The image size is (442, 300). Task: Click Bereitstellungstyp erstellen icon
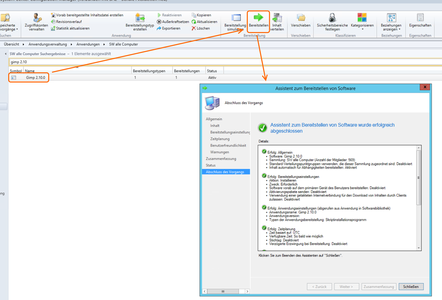[140, 17]
